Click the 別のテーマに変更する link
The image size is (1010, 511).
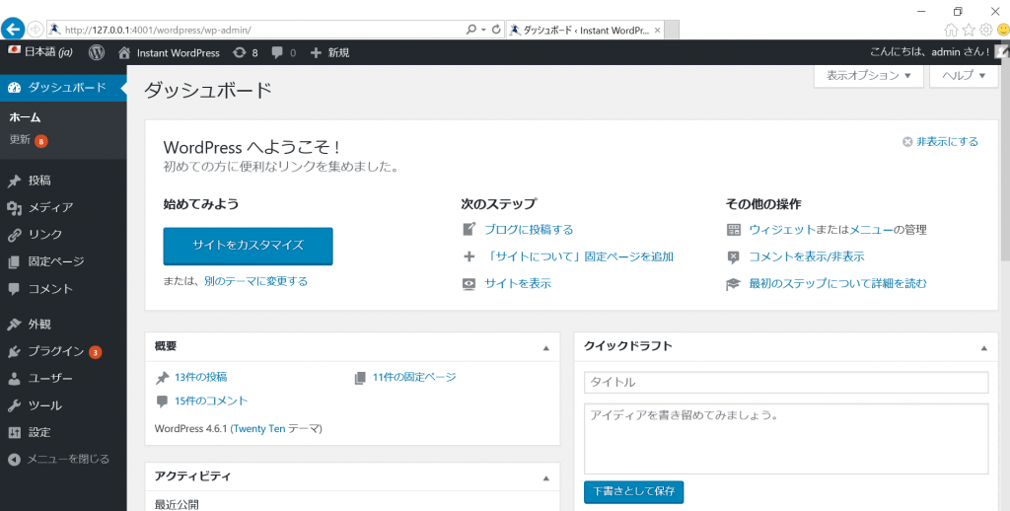[x=255, y=281]
